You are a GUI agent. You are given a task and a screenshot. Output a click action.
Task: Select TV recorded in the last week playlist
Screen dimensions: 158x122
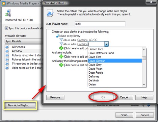click(23, 64)
